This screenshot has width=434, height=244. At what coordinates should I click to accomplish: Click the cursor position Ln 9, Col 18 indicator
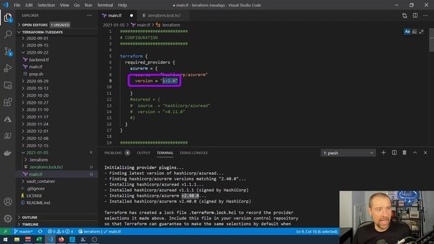[317, 232]
